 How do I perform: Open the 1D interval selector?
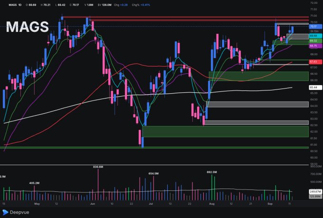click(x=20, y=5)
